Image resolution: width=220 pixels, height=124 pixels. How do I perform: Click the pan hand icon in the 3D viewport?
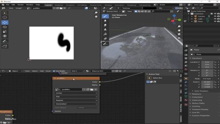point(179,30)
